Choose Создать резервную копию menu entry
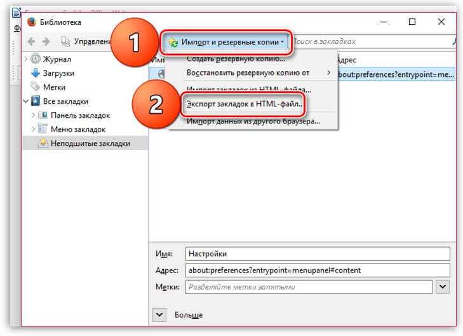Image resolution: width=463 pixels, height=336 pixels. click(x=236, y=59)
